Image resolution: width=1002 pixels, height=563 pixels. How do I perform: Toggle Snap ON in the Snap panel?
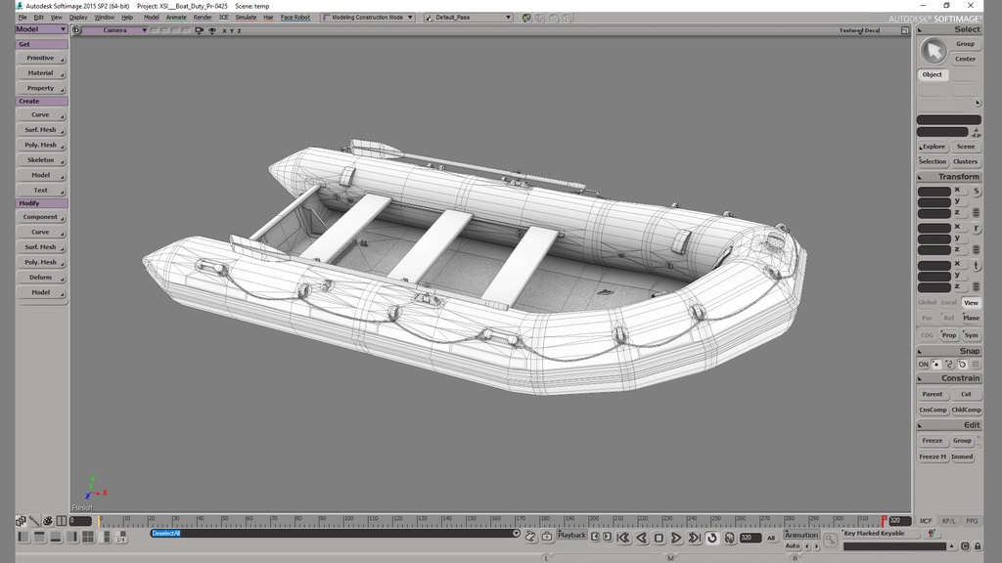pos(924,364)
